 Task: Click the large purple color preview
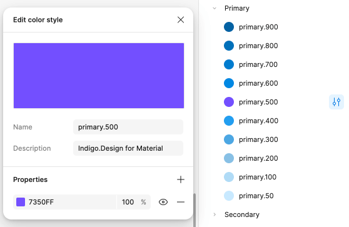click(x=99, y=76)
